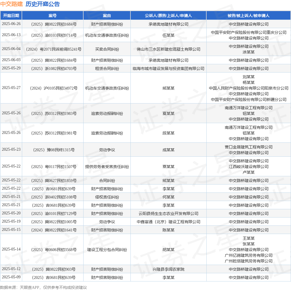Click defendant 广州乾信建筑劳务有限公司

click(248, 261)
